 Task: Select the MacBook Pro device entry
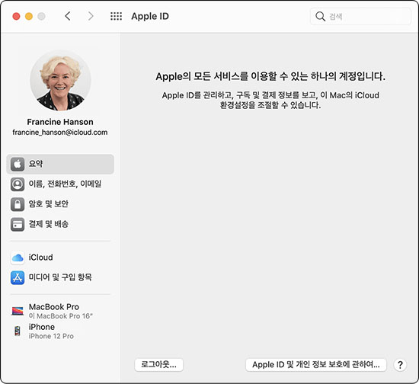point(60,311)
